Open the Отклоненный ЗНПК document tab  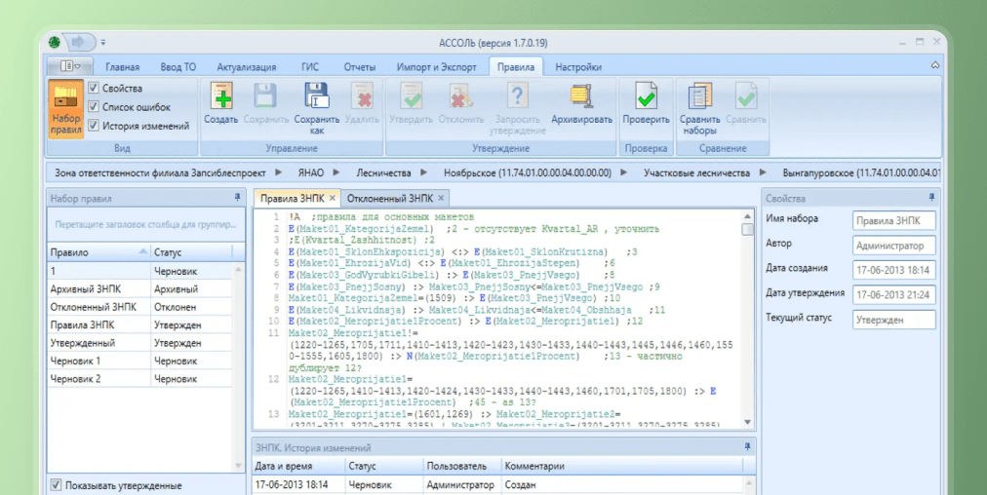[x=390, y=198]
